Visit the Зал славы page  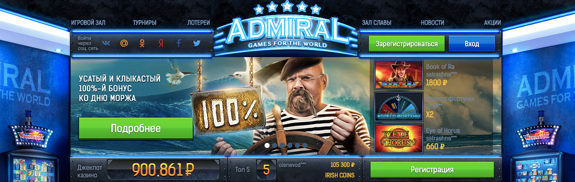(x=376, y=23)
